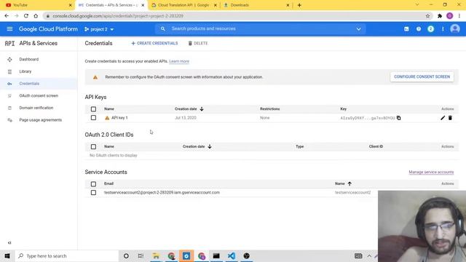Delete API key 1 with trash icon

450,118
